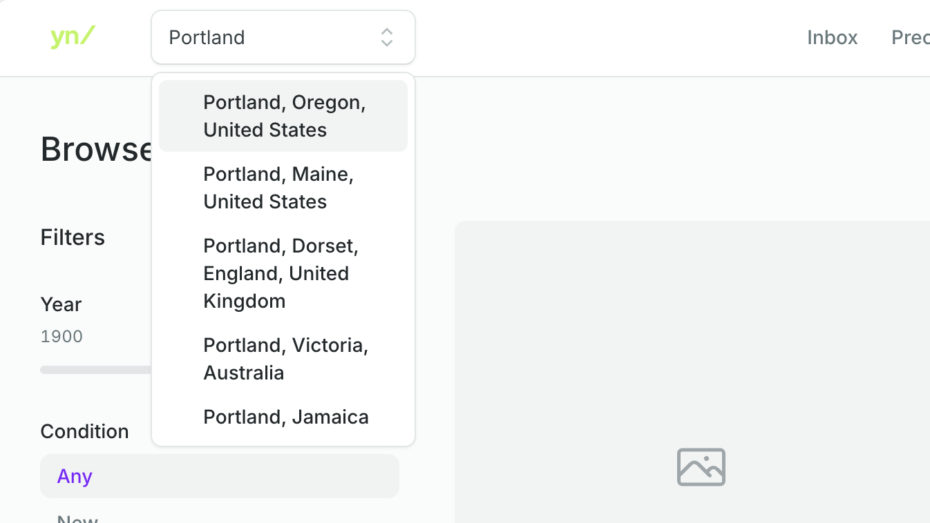Click the Year filter label
The height and width of the screenshot is (523, 930).
tap(61, 304)
